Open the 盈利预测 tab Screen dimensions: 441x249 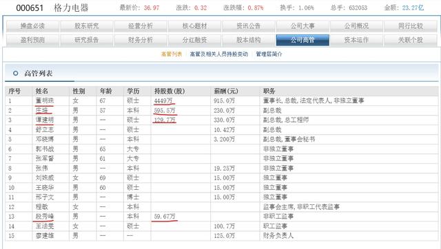(x=32, y=40)
